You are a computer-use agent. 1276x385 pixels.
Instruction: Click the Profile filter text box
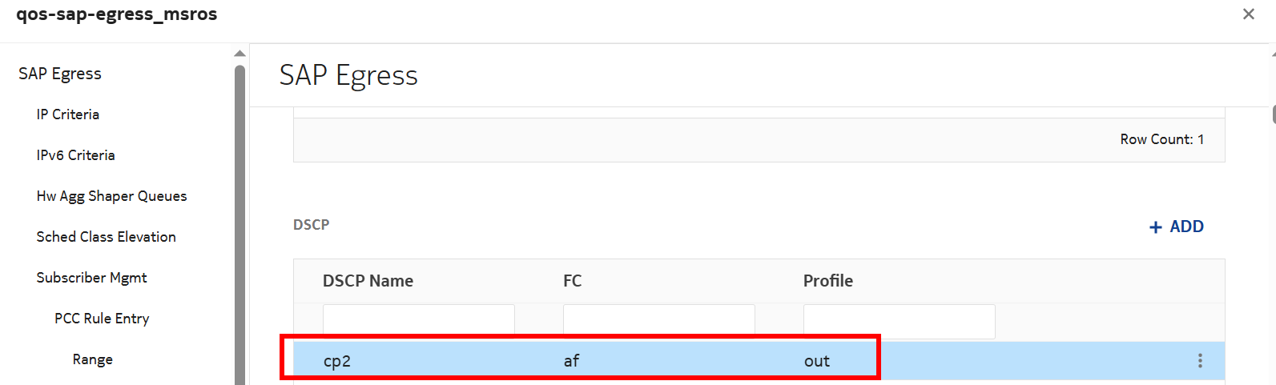point(899,321)
